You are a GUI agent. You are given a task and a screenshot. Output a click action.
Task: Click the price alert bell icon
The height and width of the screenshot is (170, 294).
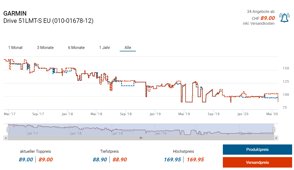(x=284, y=18)
